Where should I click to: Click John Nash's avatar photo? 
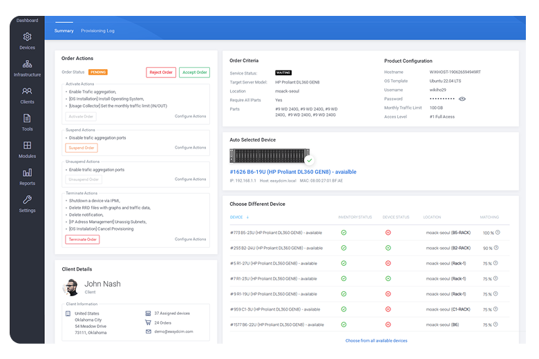71,287
